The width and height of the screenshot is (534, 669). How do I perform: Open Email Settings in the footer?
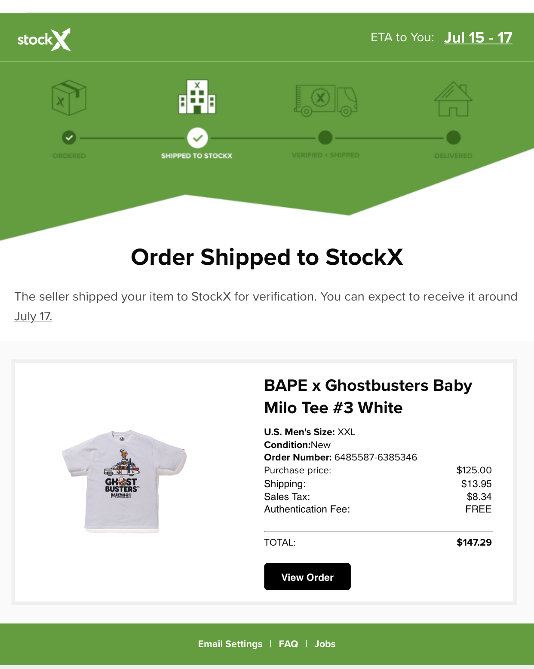230,644
